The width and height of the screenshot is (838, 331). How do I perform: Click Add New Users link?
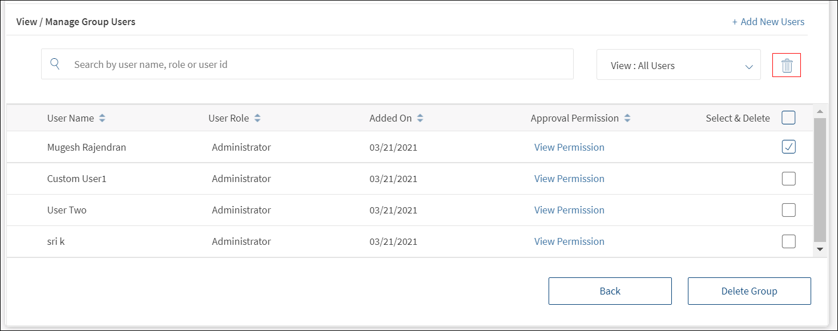(768, 22)
